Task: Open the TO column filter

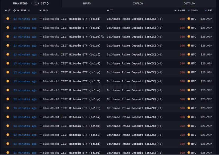Action: tap(108, 11)
